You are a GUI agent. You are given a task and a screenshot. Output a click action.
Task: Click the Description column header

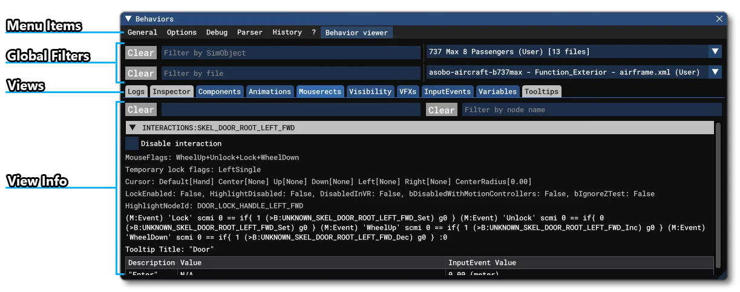click(151, 263)
